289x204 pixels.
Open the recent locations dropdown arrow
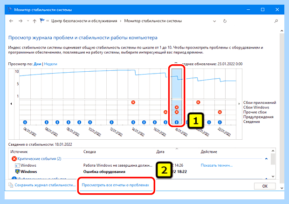point(28,21)
